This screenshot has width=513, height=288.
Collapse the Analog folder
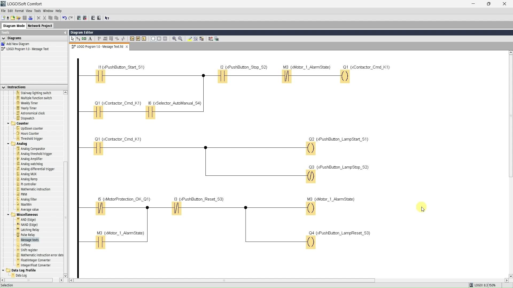[x=8, y=144]
